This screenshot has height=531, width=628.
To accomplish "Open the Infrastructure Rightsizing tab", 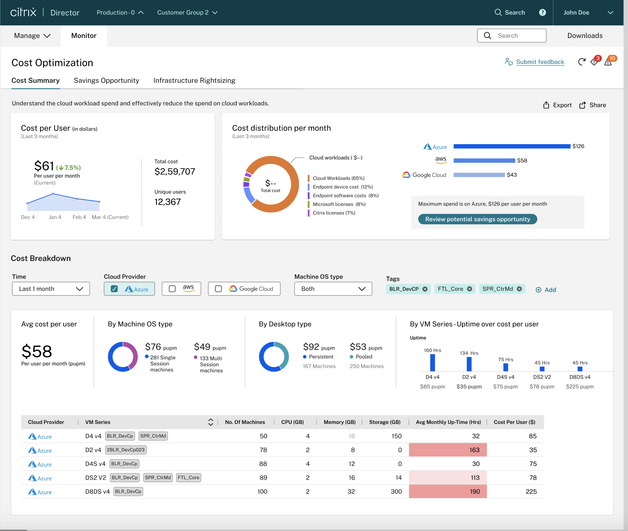I will (x=194, y=81).
